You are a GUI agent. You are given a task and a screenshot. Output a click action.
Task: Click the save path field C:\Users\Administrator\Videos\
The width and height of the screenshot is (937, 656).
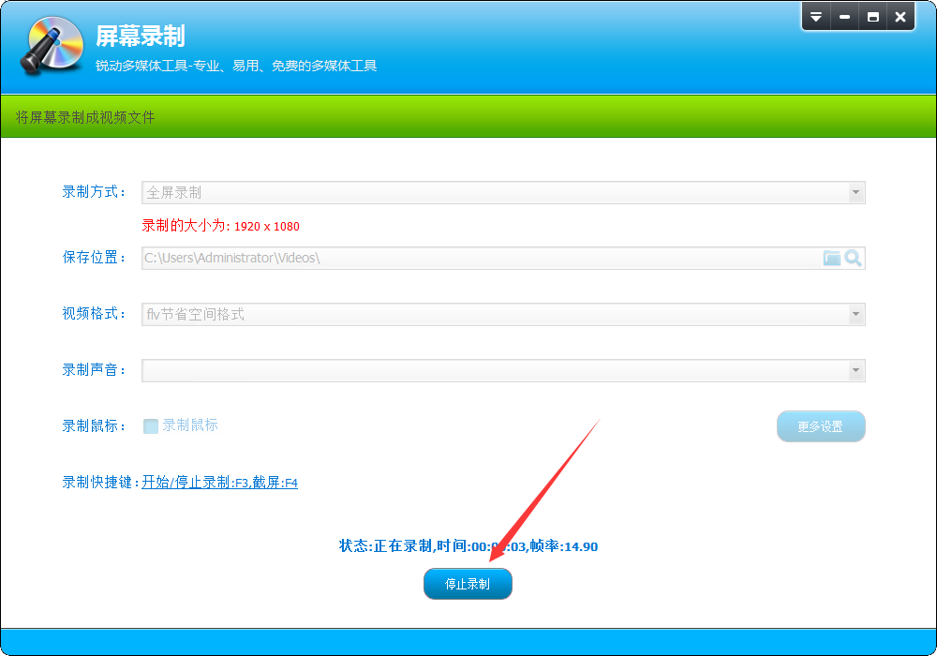click(503, 258)
